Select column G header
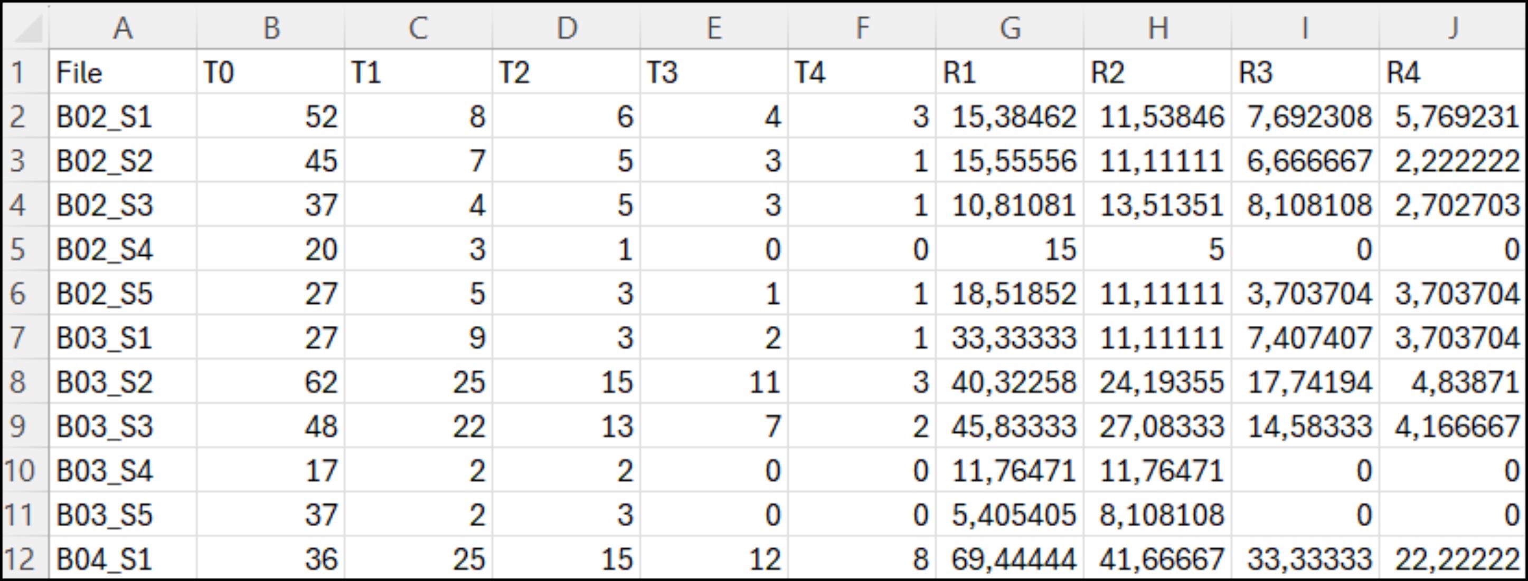The height and width of the screenshot is (581, 1528). point(1010,28)
